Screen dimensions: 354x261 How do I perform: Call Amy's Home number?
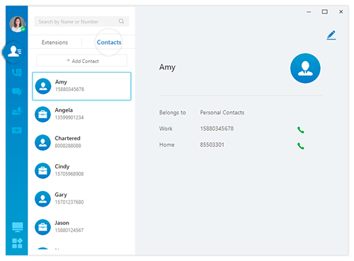pos(301,146)
